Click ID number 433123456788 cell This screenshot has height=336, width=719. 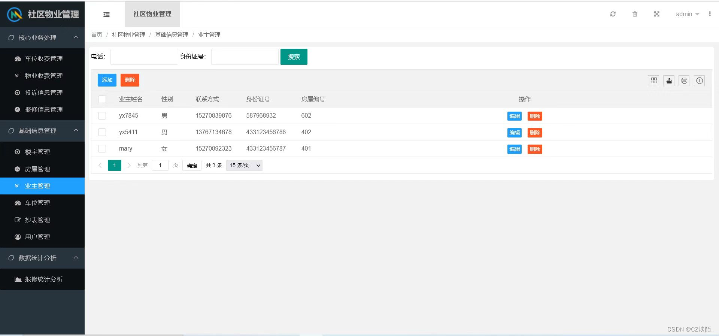(x=266, y=132)
